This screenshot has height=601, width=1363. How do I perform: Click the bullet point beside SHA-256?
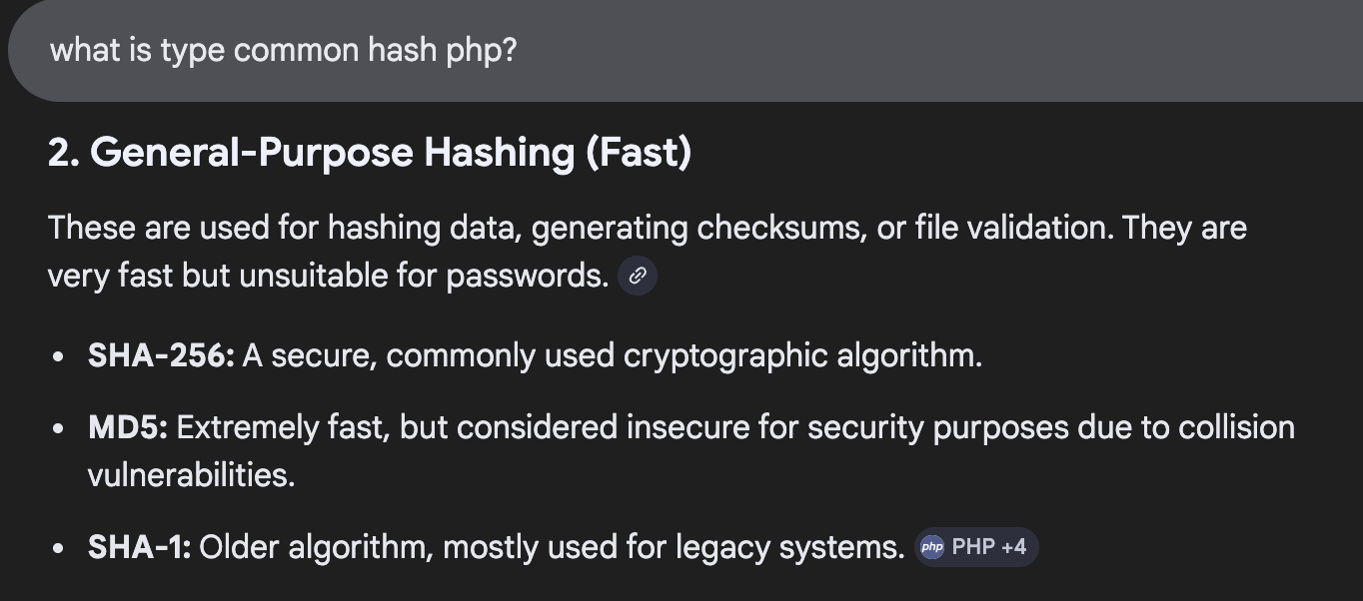click(x=57, y=354)
